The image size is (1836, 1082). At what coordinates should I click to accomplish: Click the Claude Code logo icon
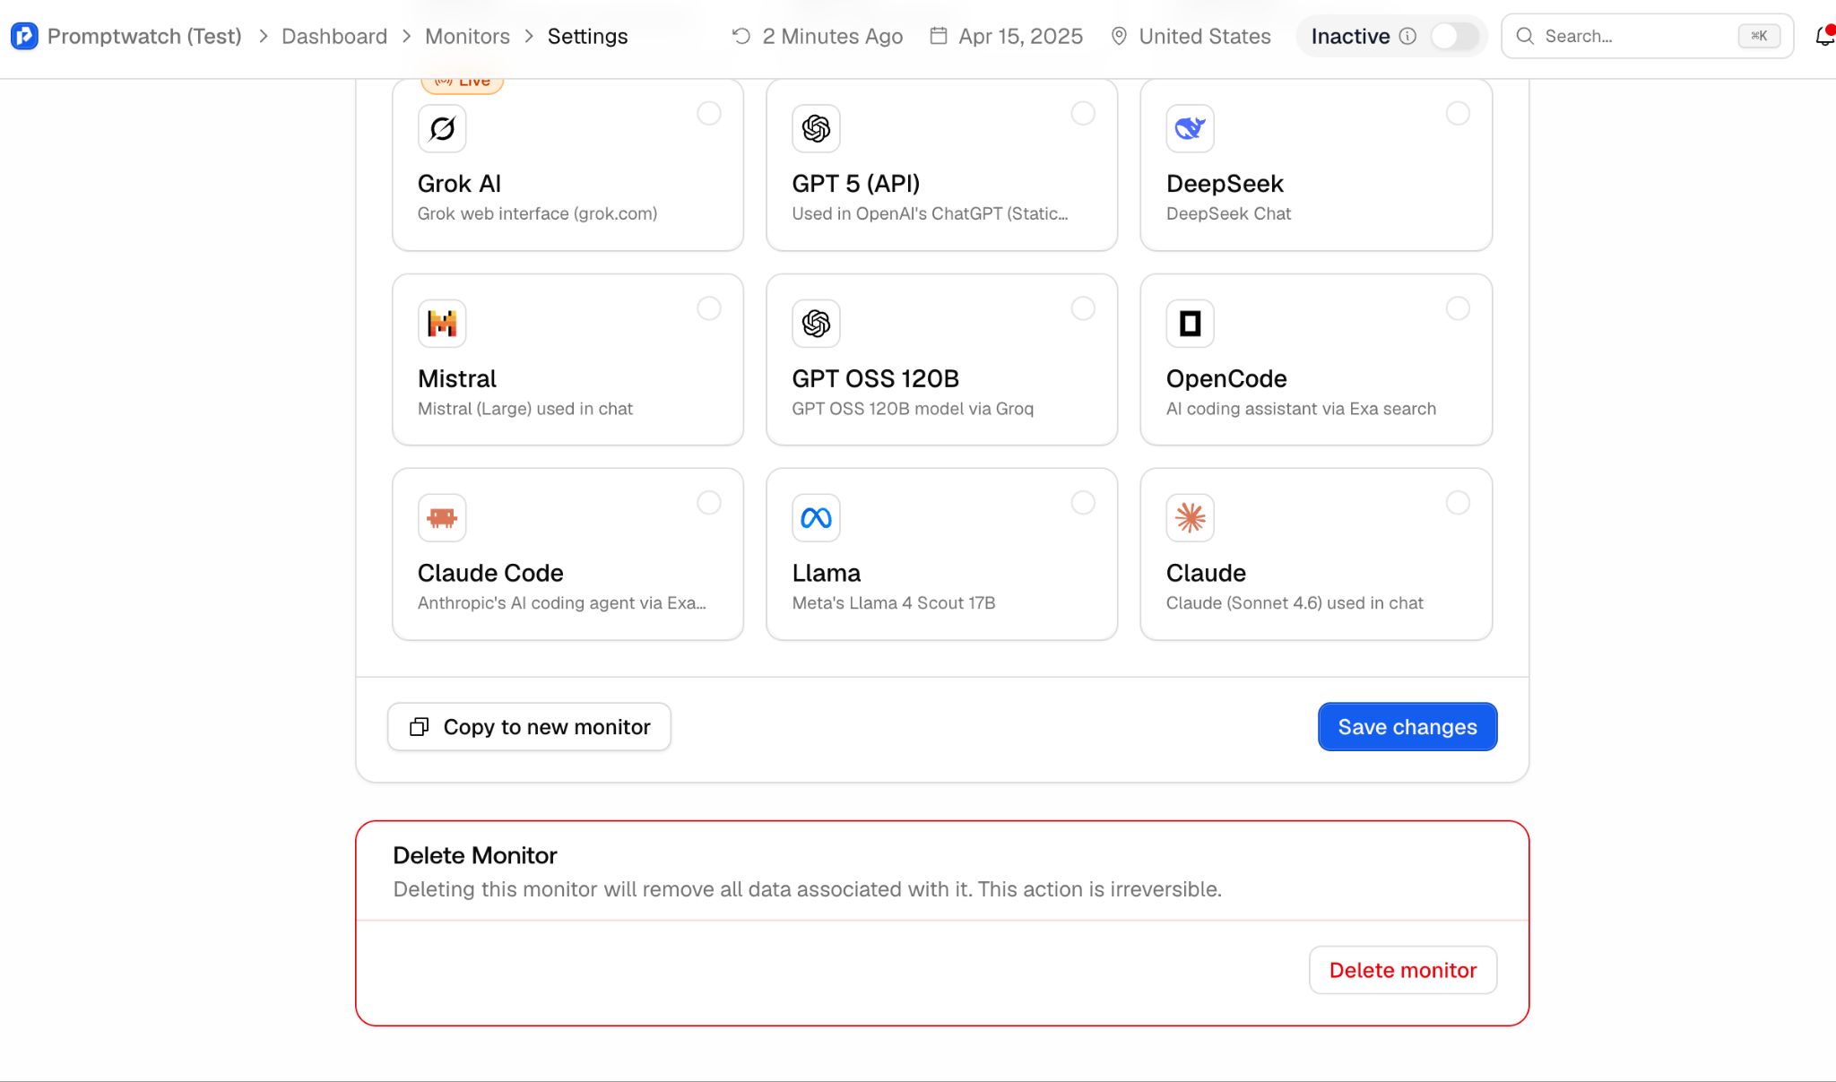[442, 517]
